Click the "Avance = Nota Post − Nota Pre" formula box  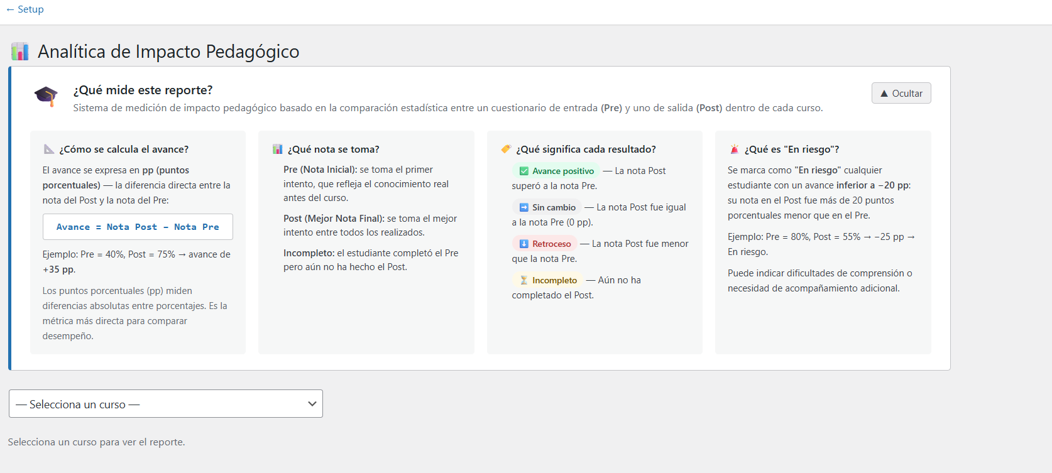pyautogui.click(x=138, y=227)
